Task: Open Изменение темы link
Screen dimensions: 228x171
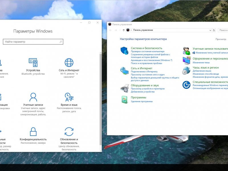Action: coord(201,62)
